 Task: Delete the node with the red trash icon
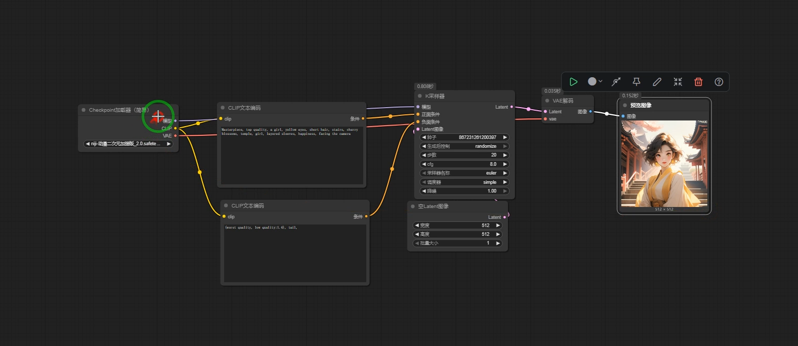(698, 82)
